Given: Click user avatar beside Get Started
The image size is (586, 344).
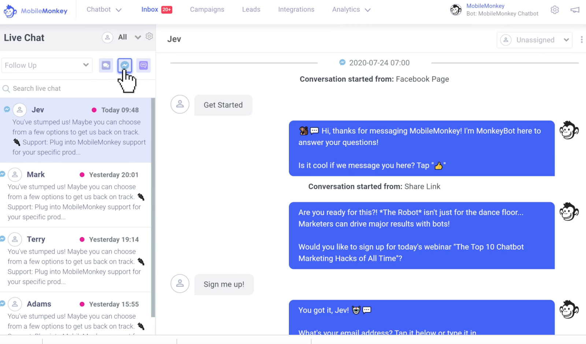Looking at the screenshot, I should pos(180,104).
